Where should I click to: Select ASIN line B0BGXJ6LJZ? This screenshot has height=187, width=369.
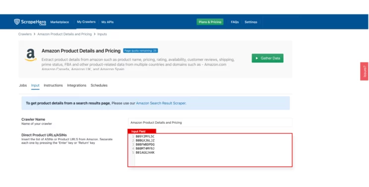[x=145, y=140]
